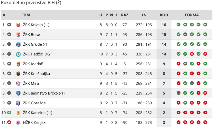This screenshot has width=214, height=127.
Task: Click ŽRK Borac's grey draw form icon
Action: 185,34
